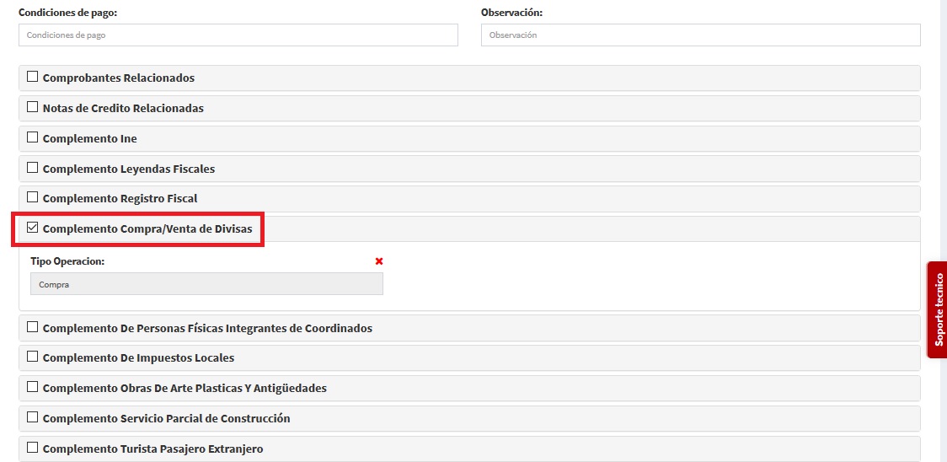This screenshot has width=947, height=462.
Task: Open the Tipo Operacion dropdown showing Compra
Action: (206, 284)
